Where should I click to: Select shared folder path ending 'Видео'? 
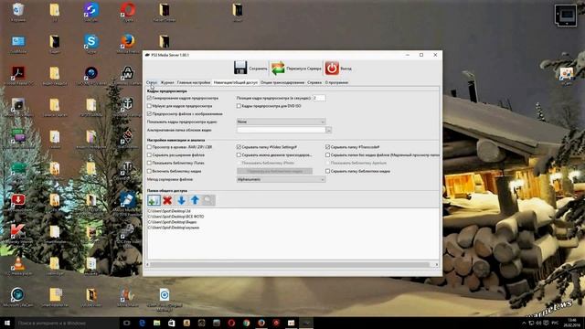point(172,222)
